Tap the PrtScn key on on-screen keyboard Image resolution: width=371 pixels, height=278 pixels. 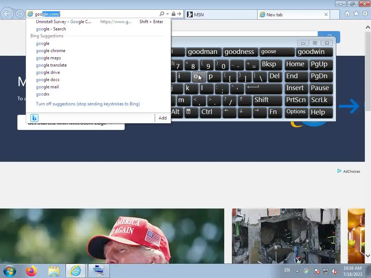296,101
